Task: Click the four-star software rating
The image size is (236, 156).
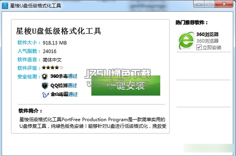Action: click(x=52, y=68)
